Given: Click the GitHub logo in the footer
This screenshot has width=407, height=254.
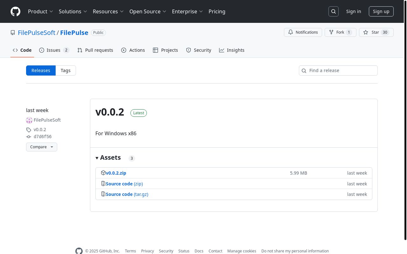Looking at the screenshot, I should [x=79, y=251].
